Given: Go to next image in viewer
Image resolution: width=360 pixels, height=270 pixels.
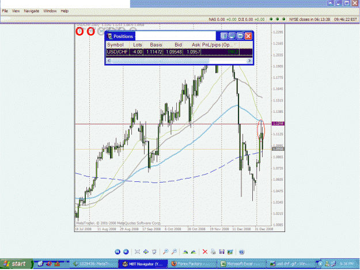Looking at the screenshot, I should pyautogui.click(x=126, y=252).
